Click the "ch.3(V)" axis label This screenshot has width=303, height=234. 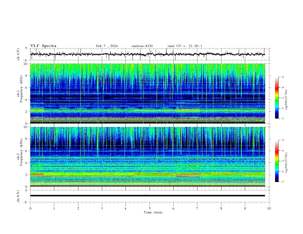coord(18,196)
